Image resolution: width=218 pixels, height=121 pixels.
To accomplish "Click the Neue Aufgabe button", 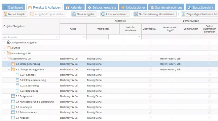I will tap(84, 14).
